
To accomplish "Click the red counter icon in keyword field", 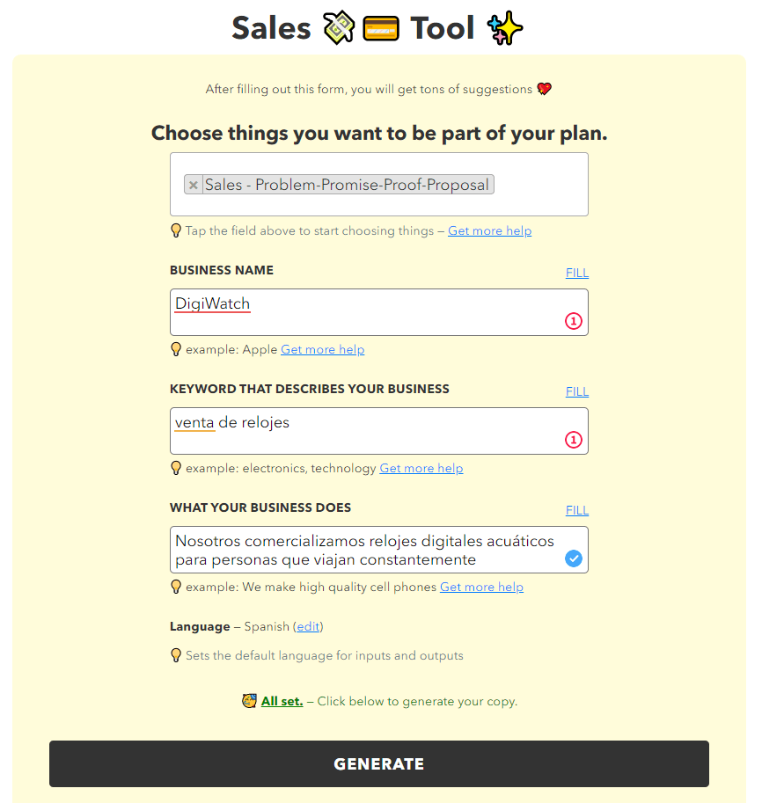I will 573,440.
